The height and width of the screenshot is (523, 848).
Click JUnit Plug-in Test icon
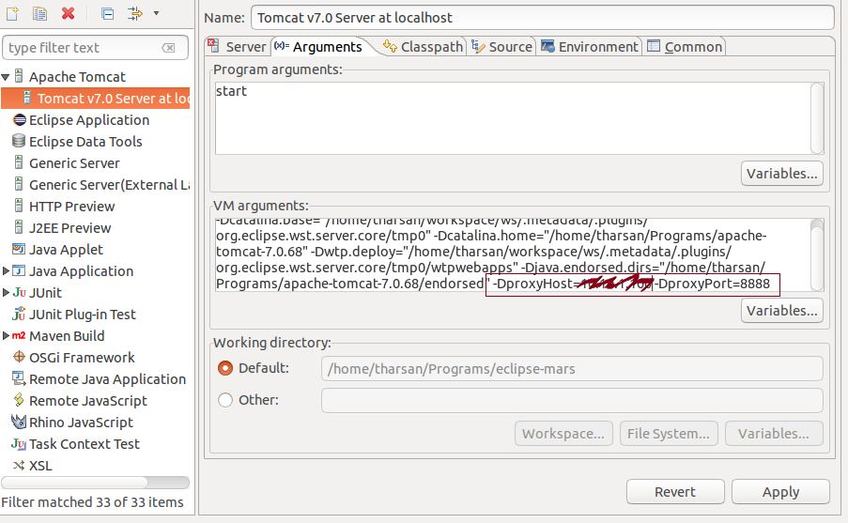(x=19, y=315)
